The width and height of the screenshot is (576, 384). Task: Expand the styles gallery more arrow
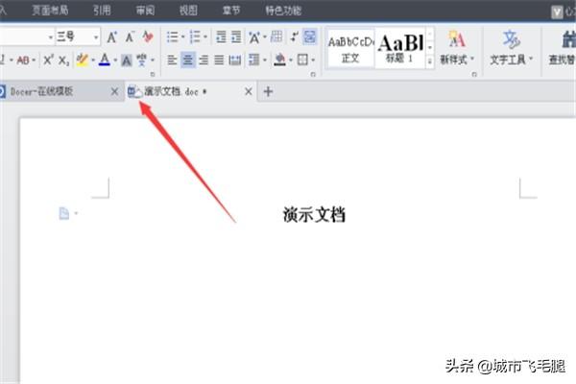pos(430,61)
